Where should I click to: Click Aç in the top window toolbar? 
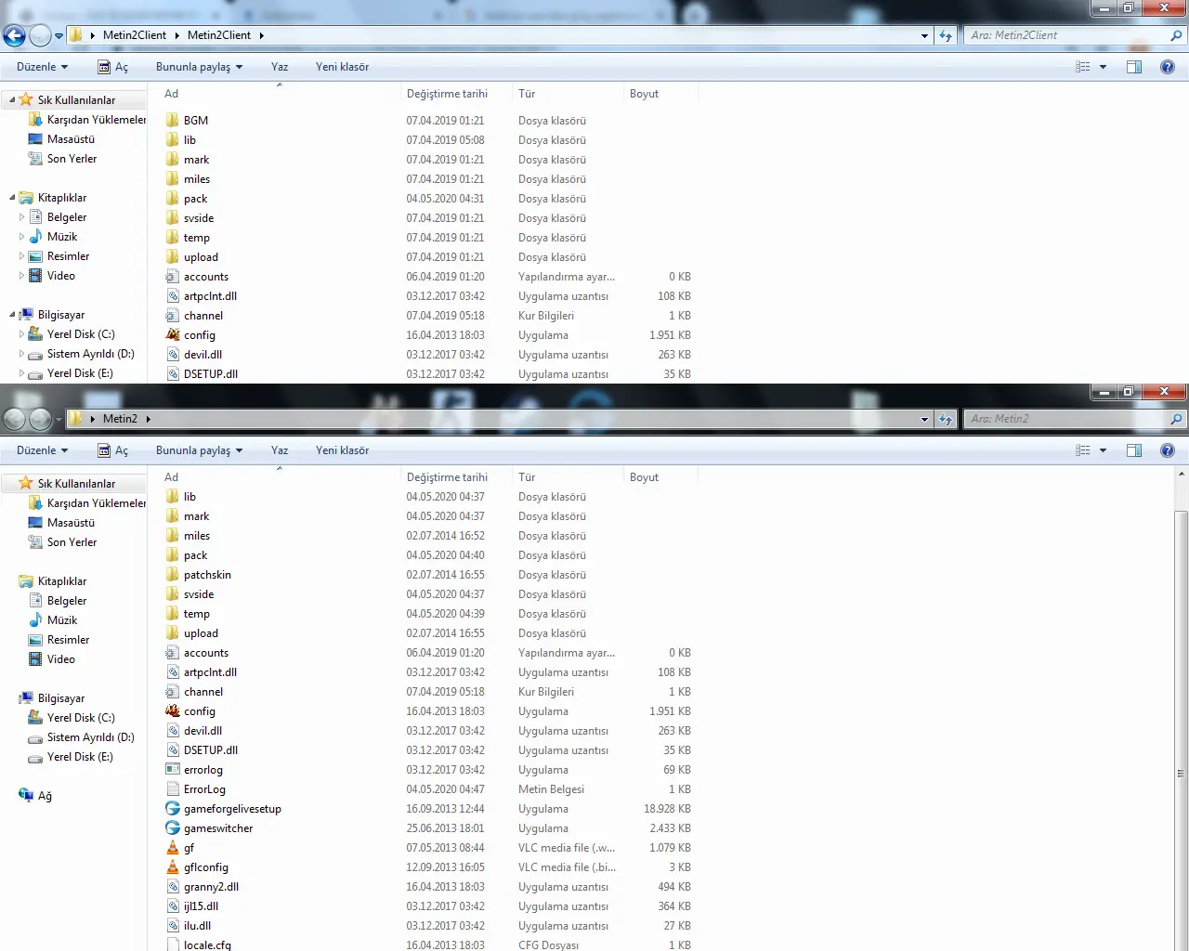tap(113, 67)
